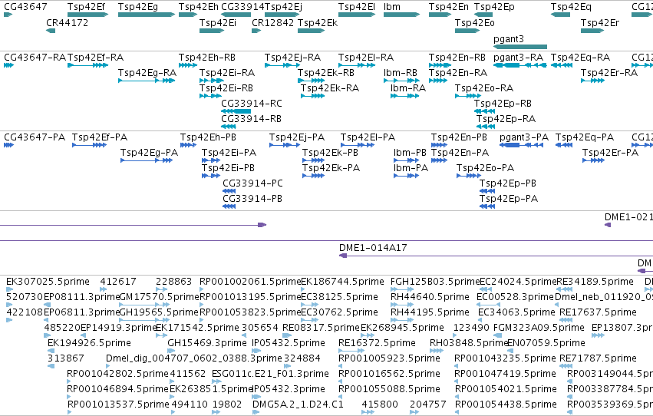This screenshot has height=416, width=653.
Task: Click transcript CG33914-RB label
Action: 251,119
